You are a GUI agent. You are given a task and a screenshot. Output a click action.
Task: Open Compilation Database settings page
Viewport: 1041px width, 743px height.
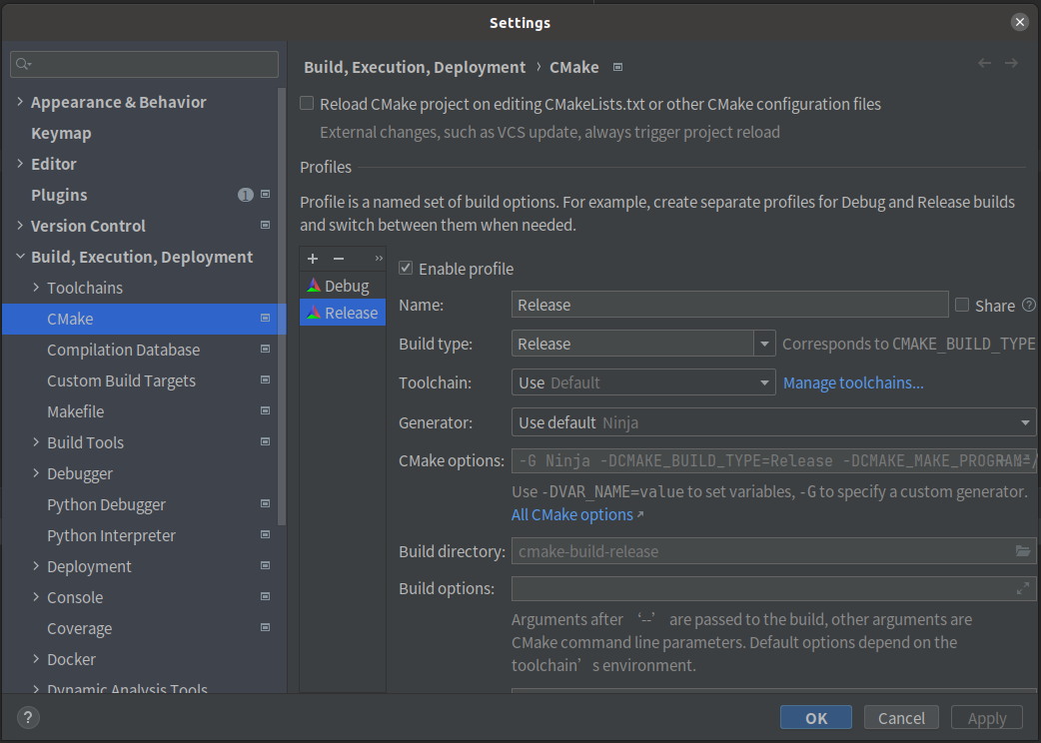pos(123,350)
